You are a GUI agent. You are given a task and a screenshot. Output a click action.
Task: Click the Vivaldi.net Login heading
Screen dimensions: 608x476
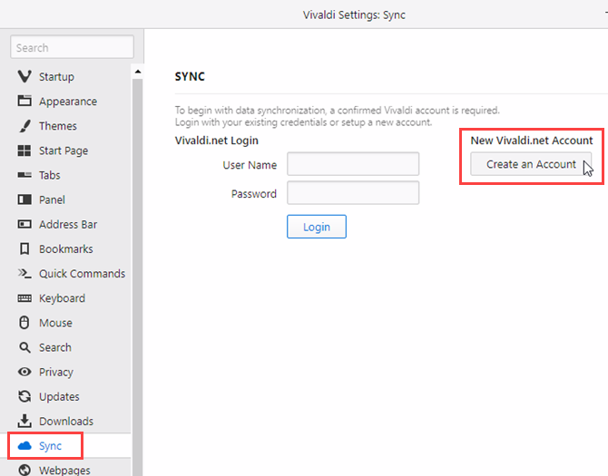coord(216,141)
